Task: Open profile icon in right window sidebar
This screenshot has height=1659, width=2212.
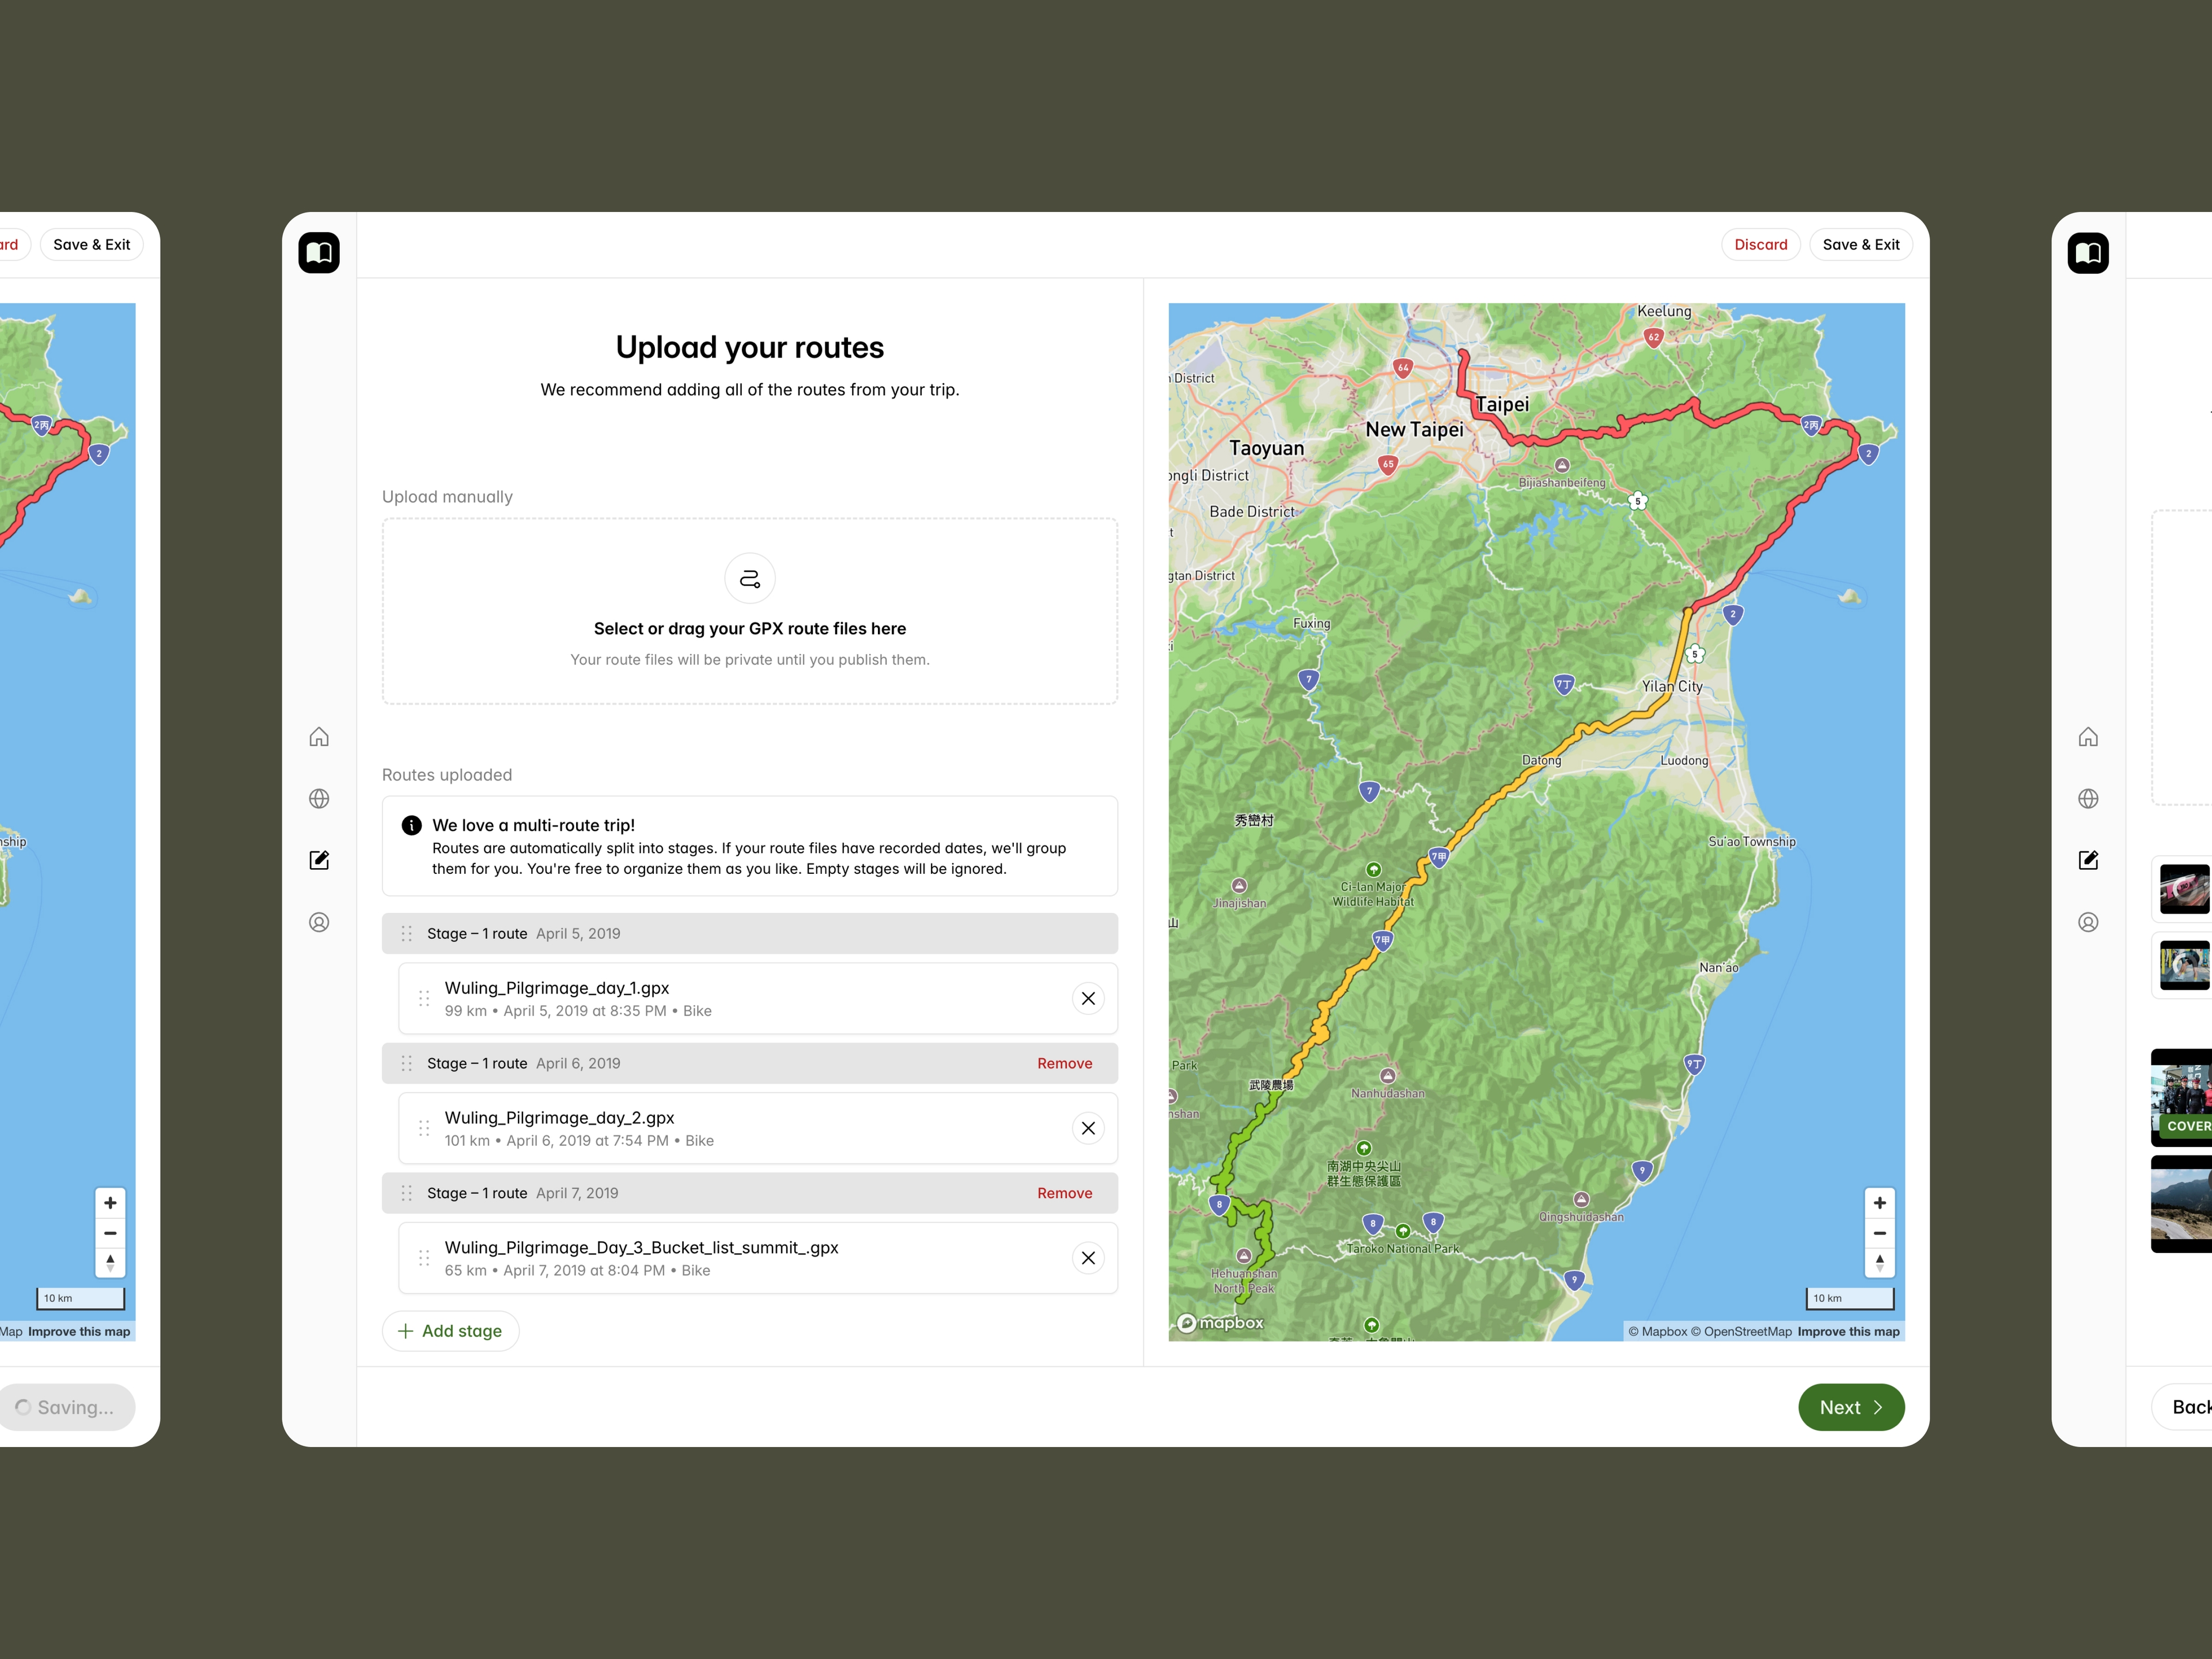Action: pos(2088,922)
